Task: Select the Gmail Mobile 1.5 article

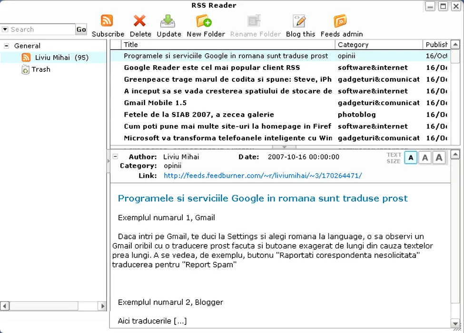Action: [x=155, y=103]
